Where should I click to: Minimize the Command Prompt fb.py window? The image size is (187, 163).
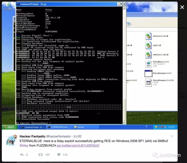point(118,4)
